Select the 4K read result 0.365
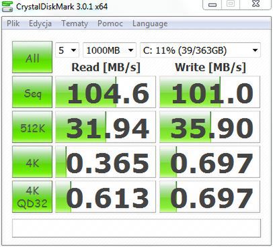 click(106, 162)
